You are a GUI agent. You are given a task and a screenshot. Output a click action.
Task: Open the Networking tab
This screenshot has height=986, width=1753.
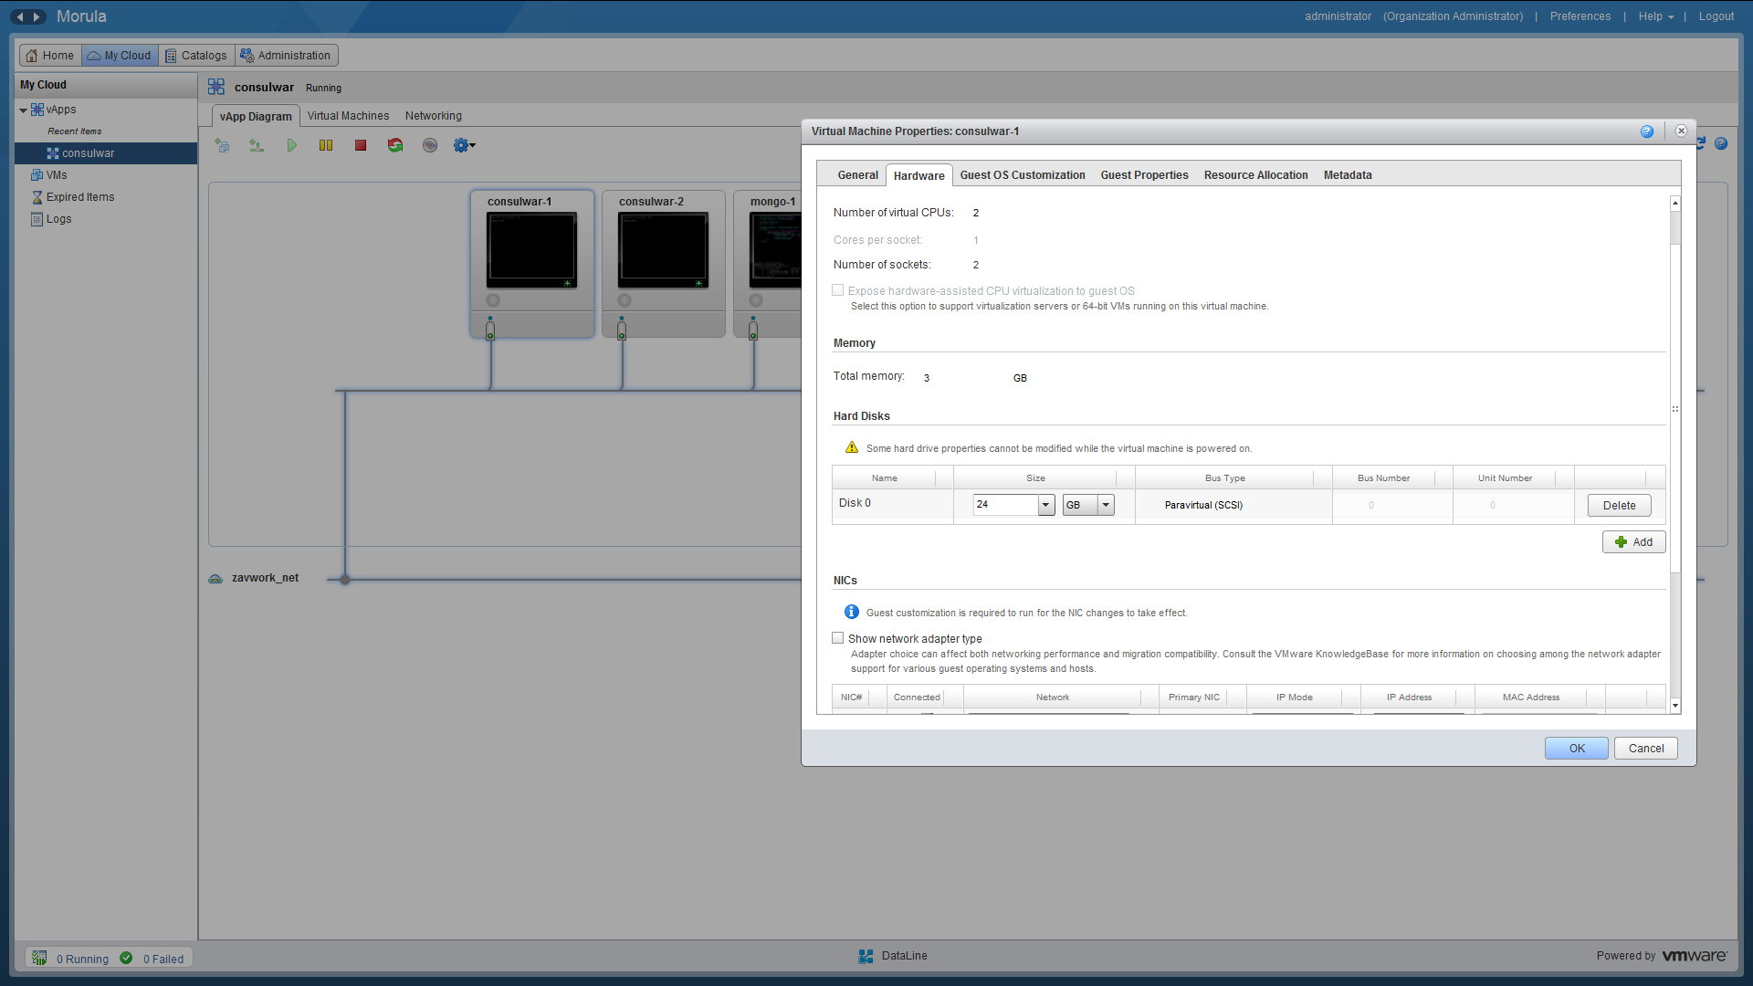[434, 116]
